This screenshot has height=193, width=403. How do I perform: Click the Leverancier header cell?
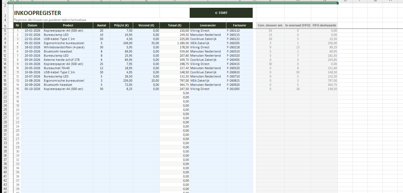[208, 25]
